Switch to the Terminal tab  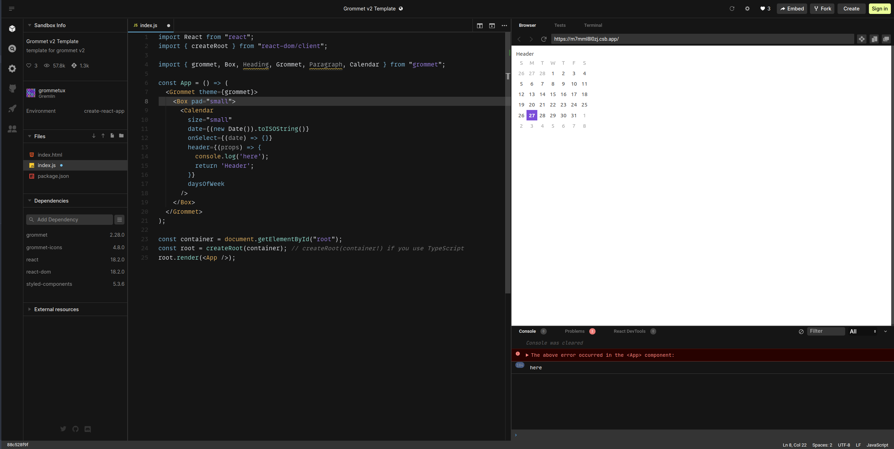[x=593, y=25]
